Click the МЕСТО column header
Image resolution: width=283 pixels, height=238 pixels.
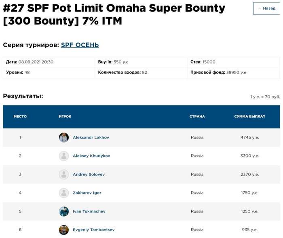(20, 116)
